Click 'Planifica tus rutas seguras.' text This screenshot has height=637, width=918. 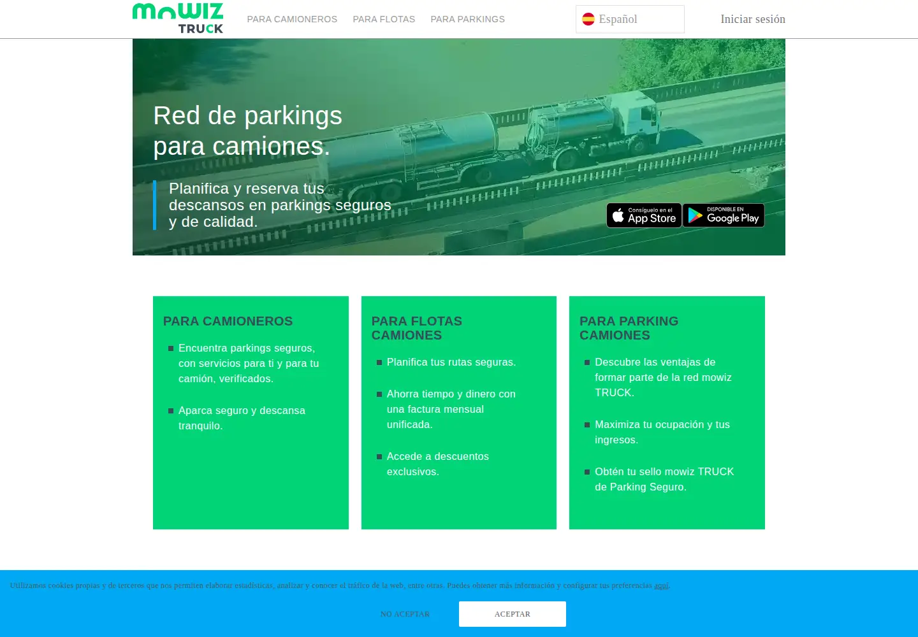coord(451,362)
